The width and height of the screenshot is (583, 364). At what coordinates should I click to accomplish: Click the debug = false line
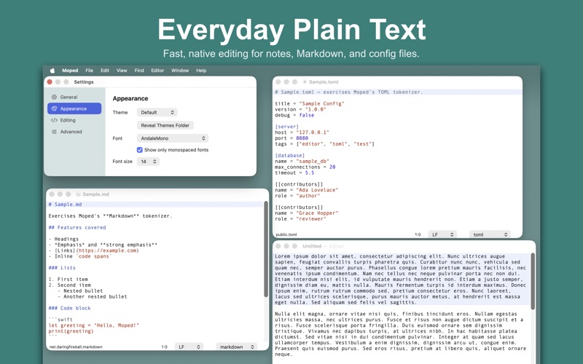(x=294, y=115)
